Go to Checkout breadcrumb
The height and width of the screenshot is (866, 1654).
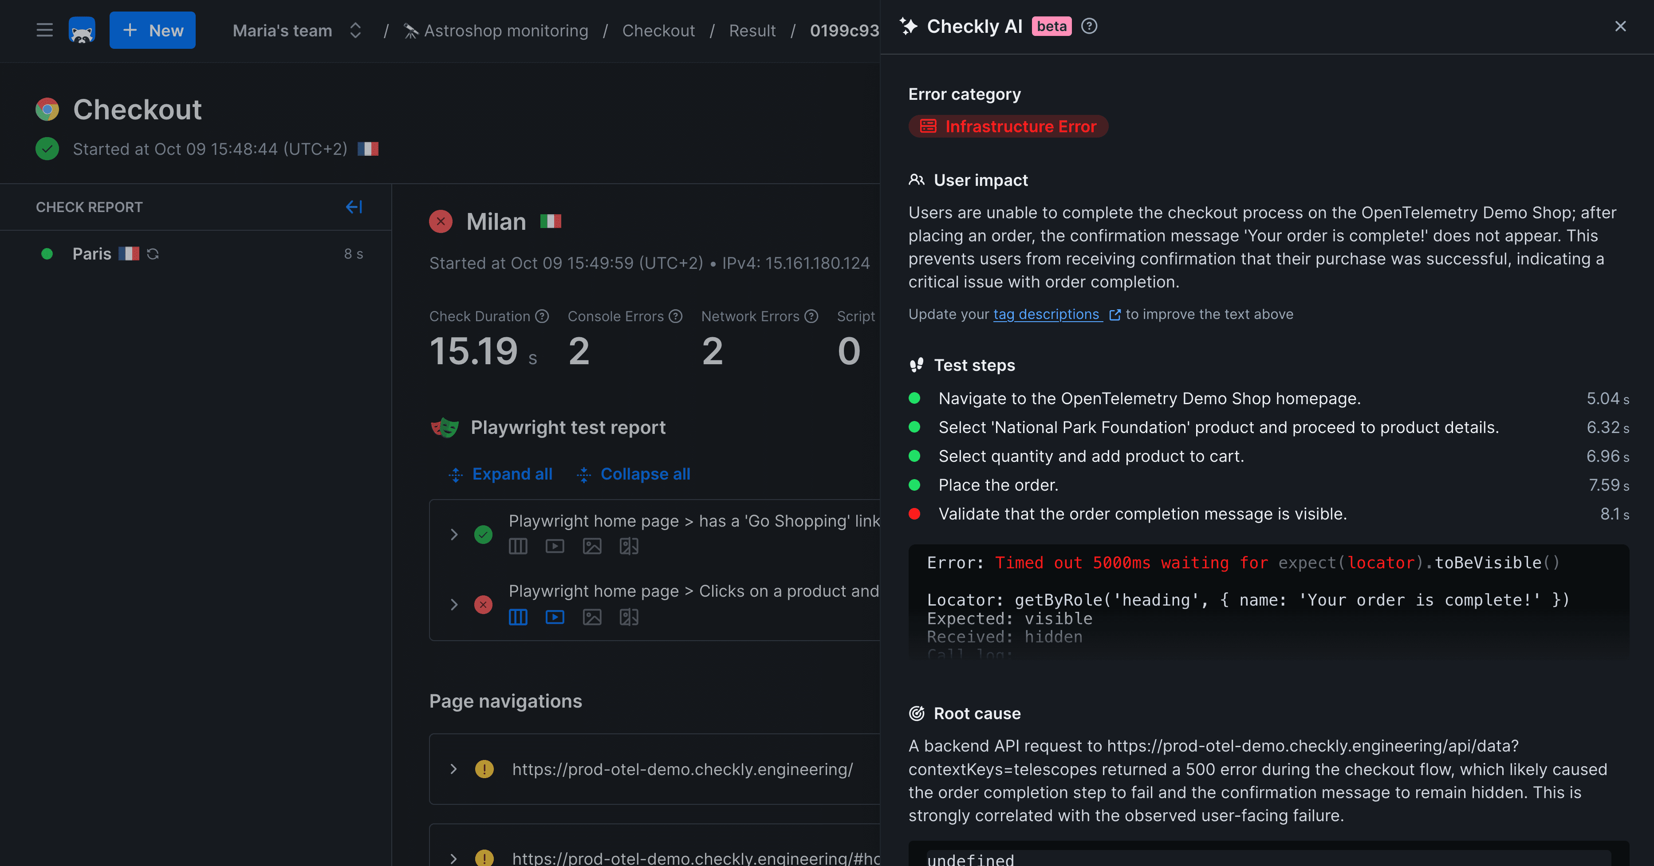tap(658, 30)
